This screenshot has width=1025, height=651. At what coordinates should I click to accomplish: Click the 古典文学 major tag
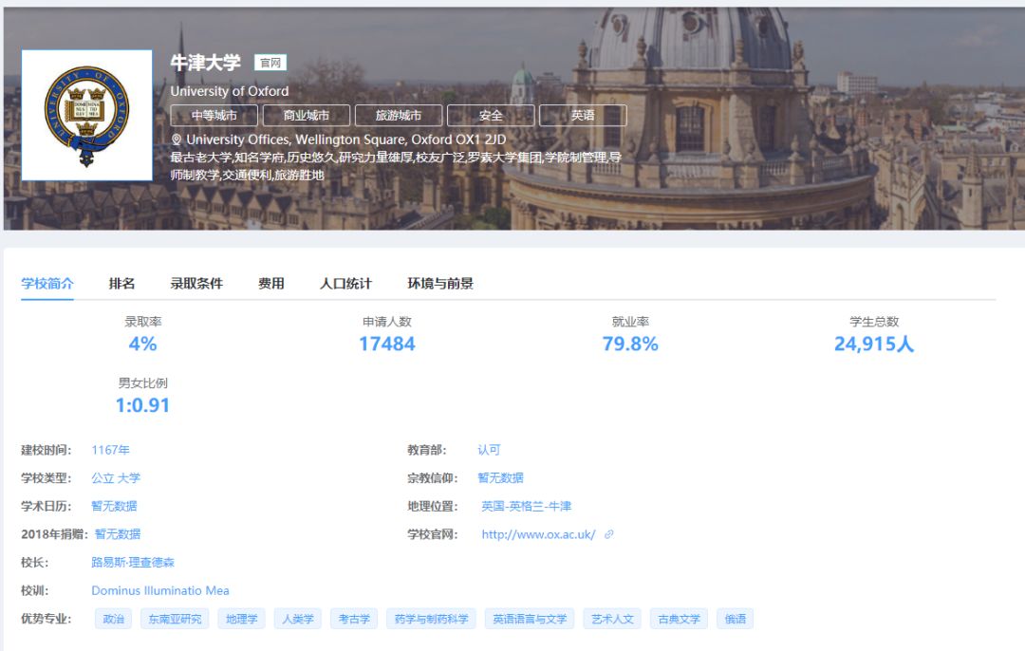point(680,619)
